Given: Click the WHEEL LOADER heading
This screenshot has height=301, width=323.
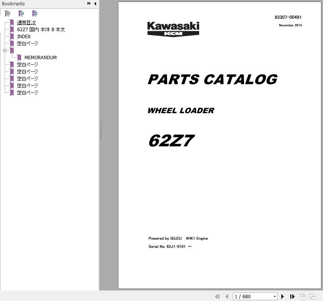Looking at the screenshot, I should (x=181, y=111).
